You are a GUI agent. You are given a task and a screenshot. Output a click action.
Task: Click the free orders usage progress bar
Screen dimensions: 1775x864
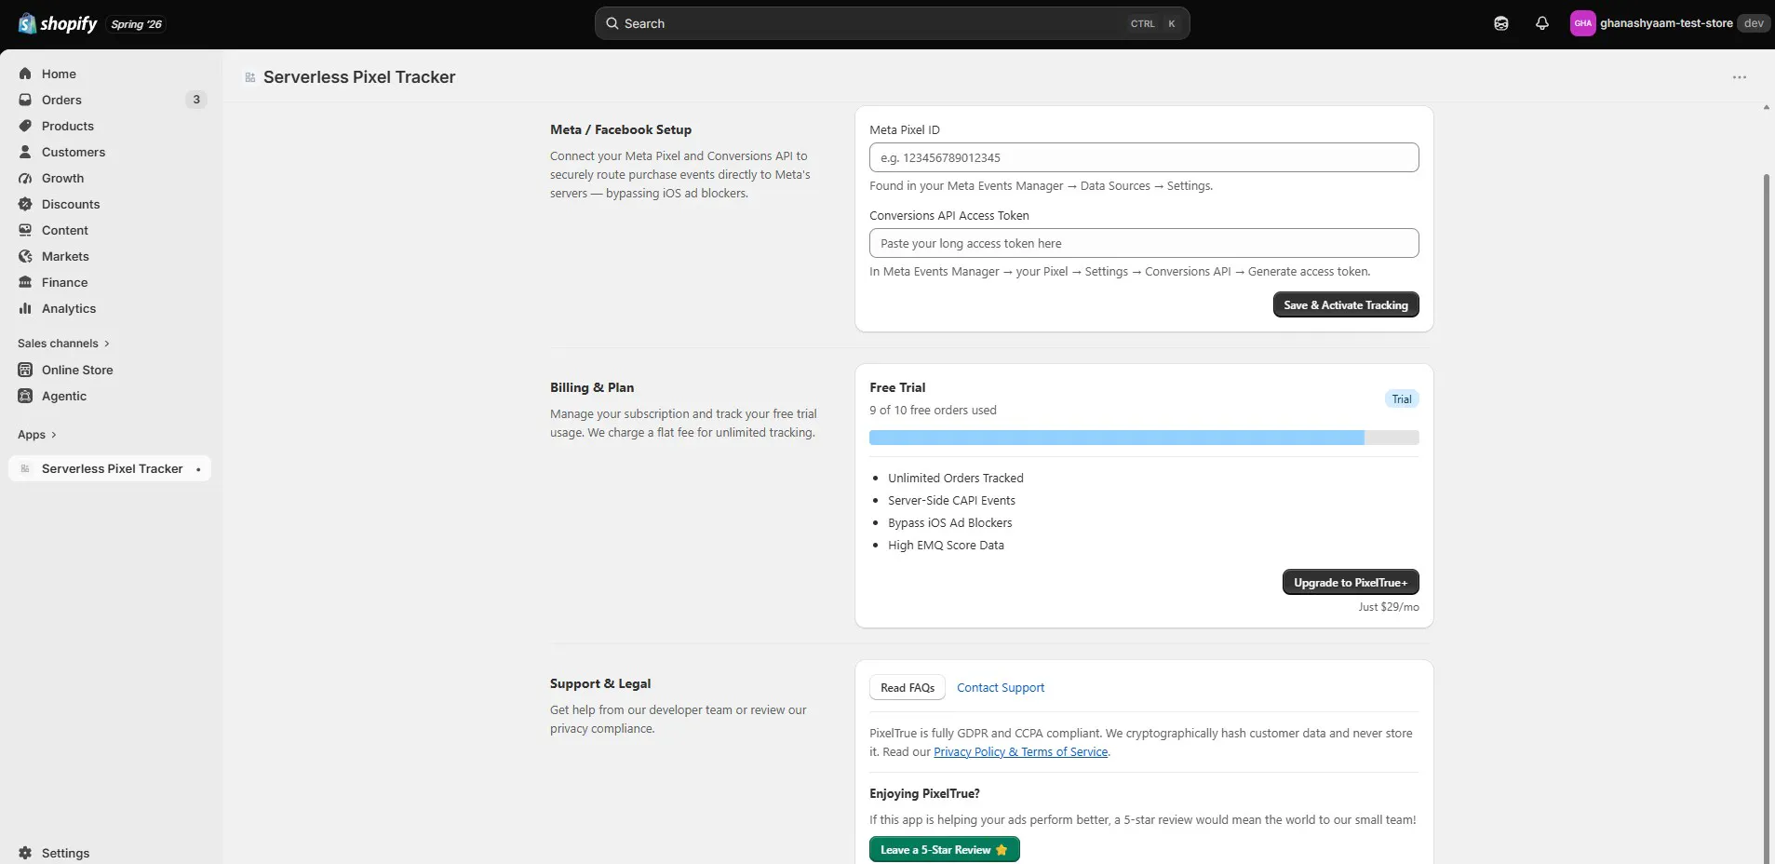(x=1144, y=438)
